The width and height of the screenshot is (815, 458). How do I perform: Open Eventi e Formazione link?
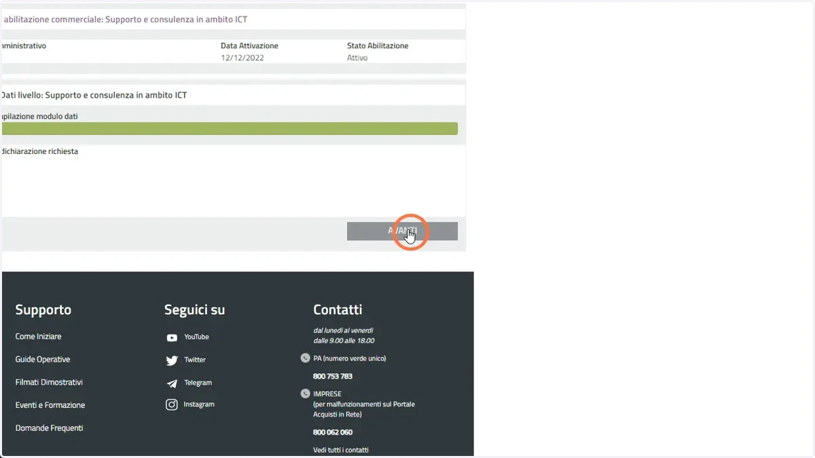point(50,405)
